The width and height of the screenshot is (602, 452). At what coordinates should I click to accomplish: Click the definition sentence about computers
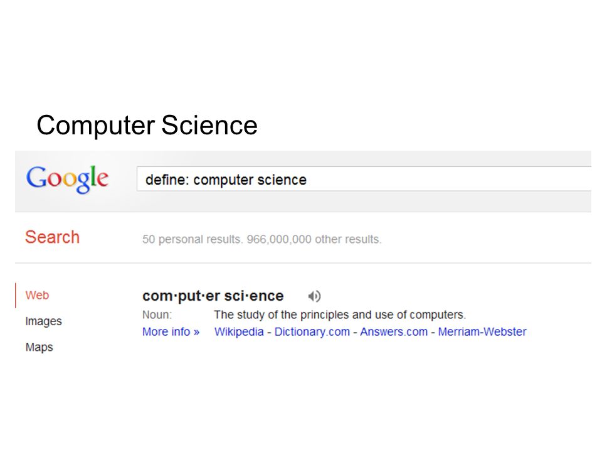340,315
